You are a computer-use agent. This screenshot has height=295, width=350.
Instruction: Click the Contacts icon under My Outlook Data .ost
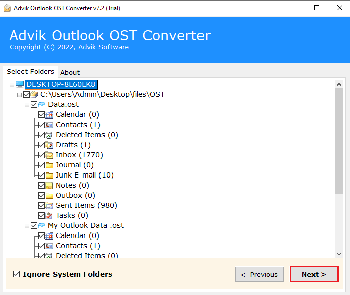49,246
